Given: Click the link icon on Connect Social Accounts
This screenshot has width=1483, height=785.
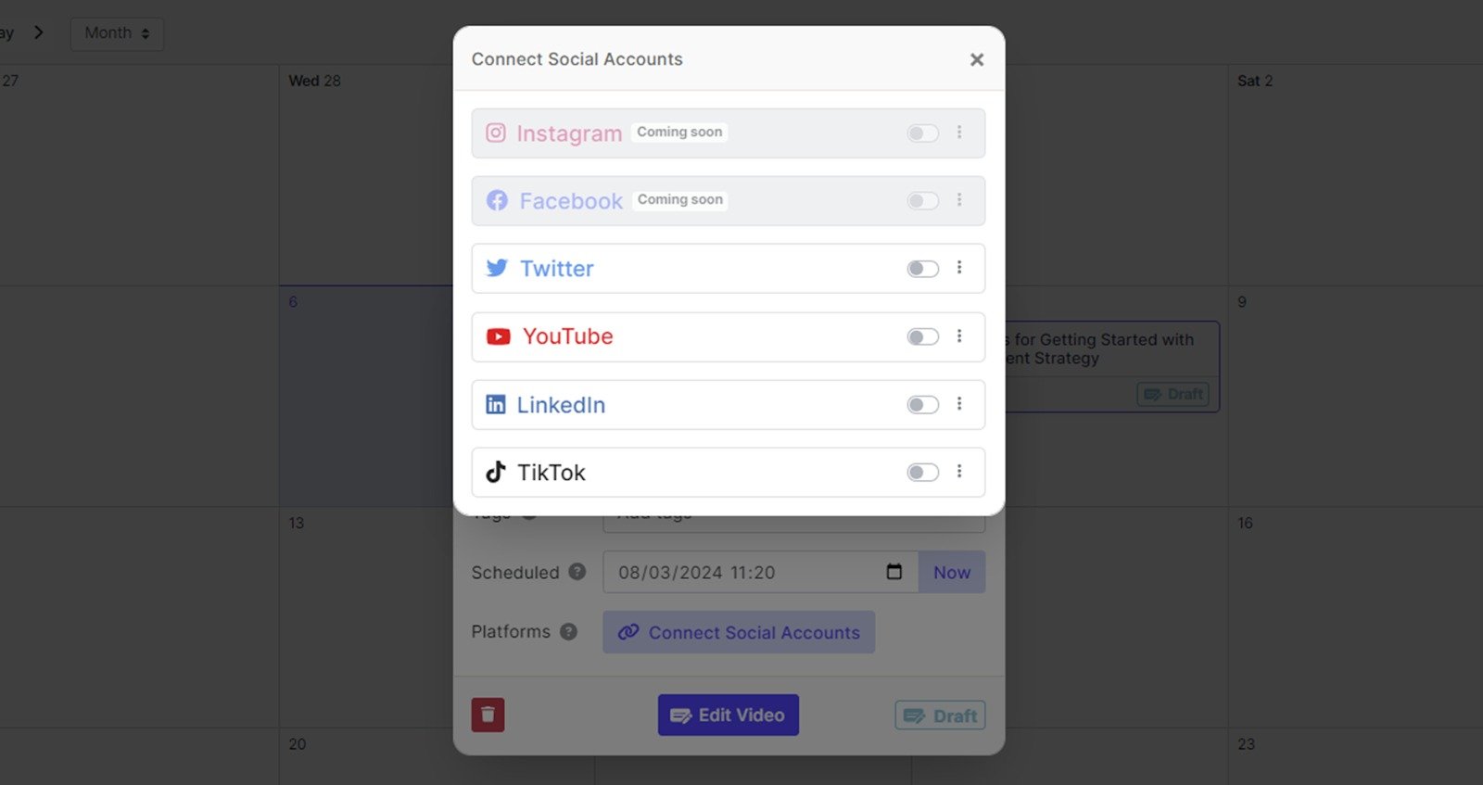Looking at the screenshot, I should [x=631, y=632].
